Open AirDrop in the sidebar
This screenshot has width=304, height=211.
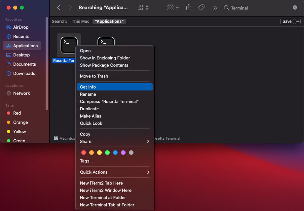[x=22, y=27]
